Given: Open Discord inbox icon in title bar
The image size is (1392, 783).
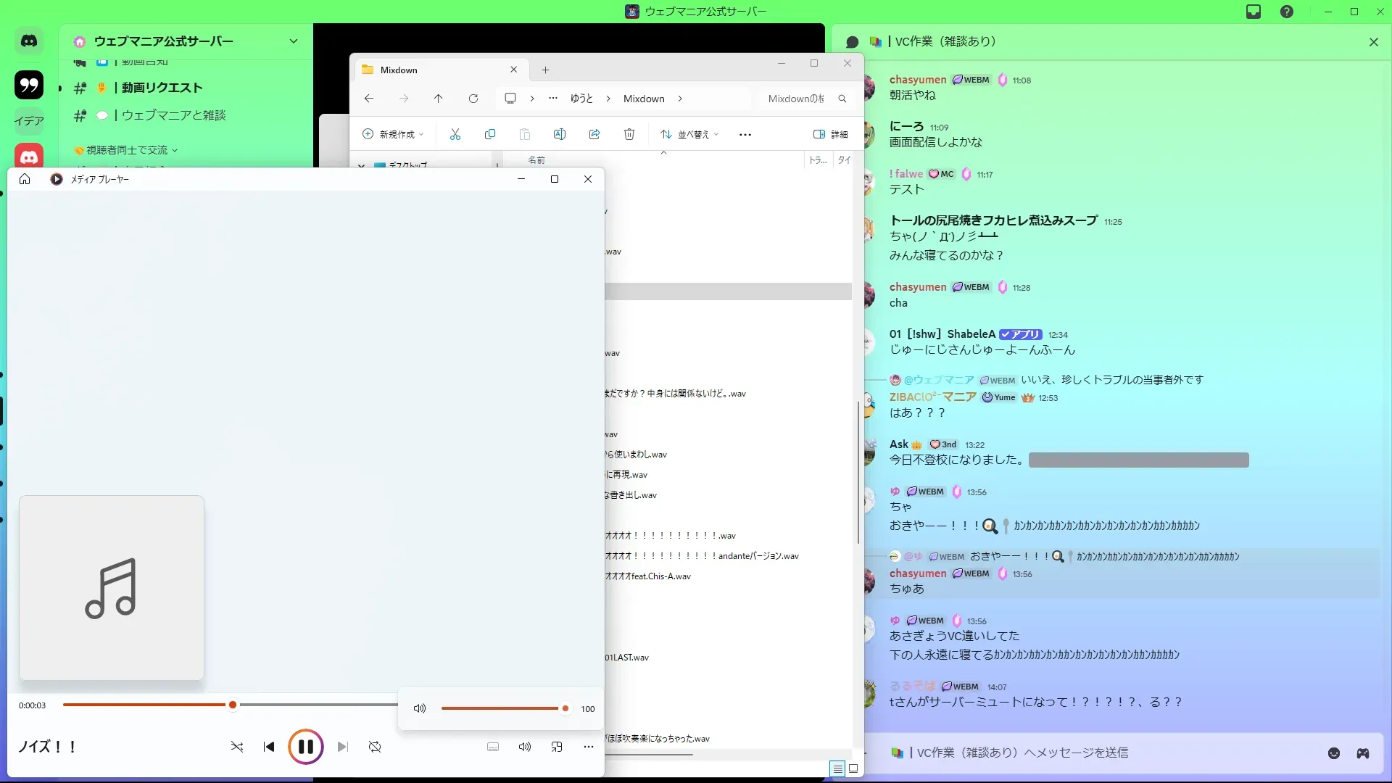Looking at the screenshot, I should 1254,12.
